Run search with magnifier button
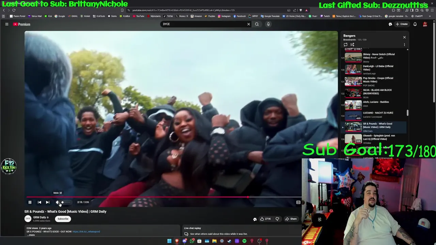Viewport: 436px width, 245px height. [257, 24]
